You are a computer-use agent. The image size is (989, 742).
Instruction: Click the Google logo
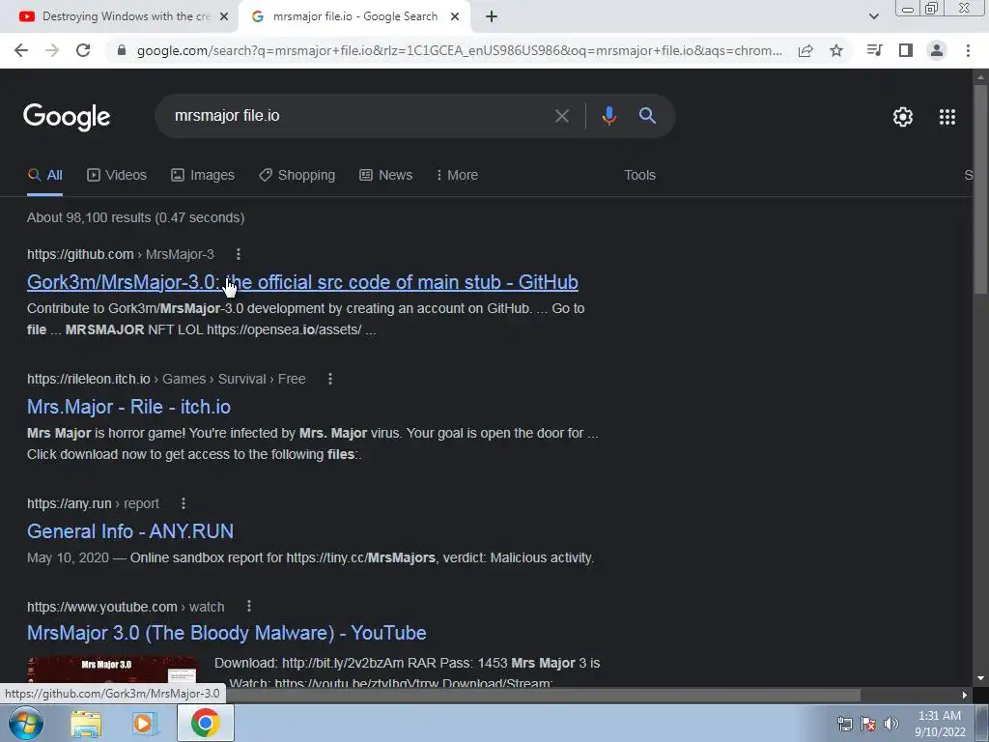coord(67,117)
